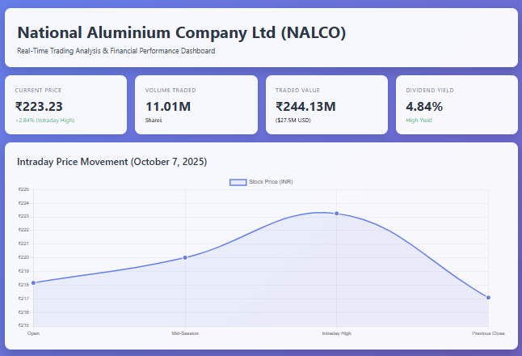Click the ₹215 y-axis label
Viewport: 522px width, 356px height.
(x=23, y=325)
